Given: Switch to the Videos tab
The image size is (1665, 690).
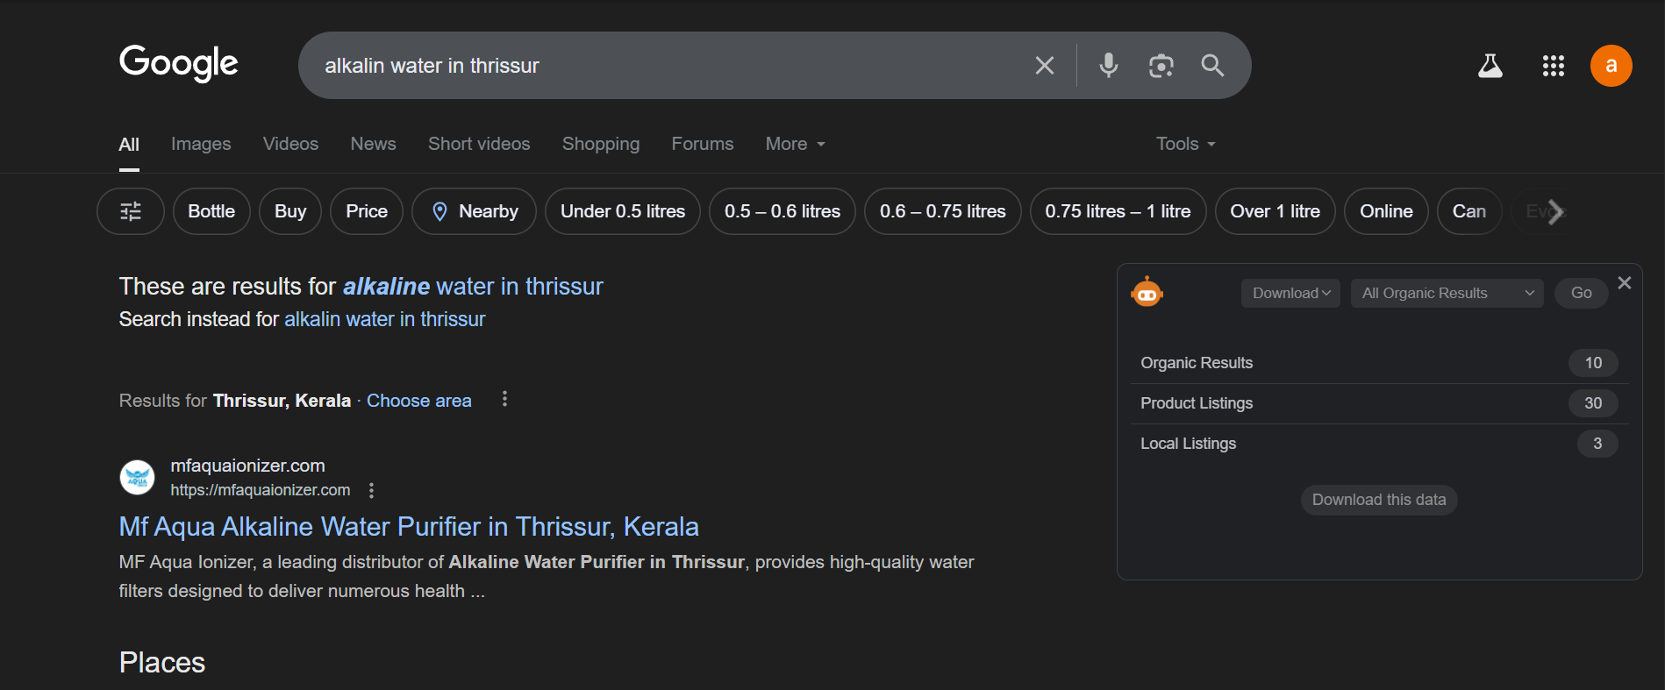Looking at the screenshot, I should click(290, 144).
